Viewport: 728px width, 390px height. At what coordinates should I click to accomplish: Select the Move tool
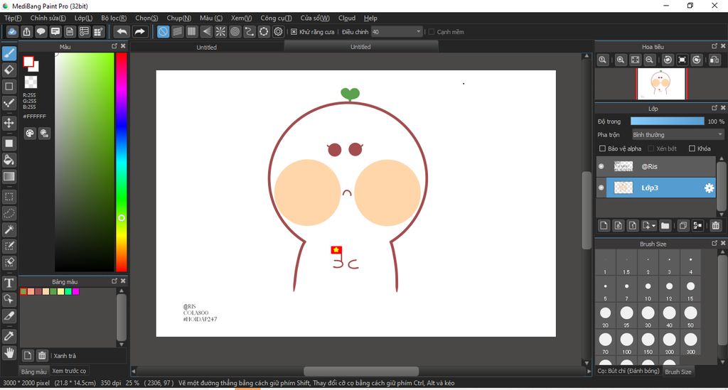coord(9,123)
